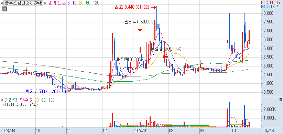283x134 pixels.
Task: Click the 4,500 price axis label
Action: [268, 75]
